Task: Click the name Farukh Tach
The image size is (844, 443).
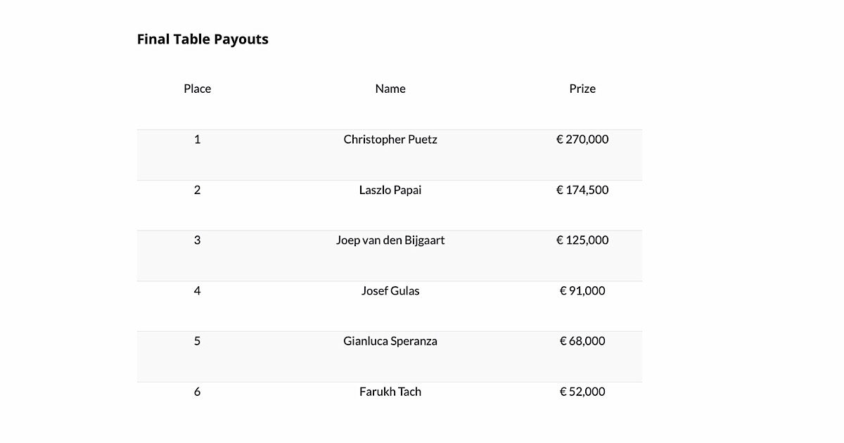Action: [x=390, y=392]
